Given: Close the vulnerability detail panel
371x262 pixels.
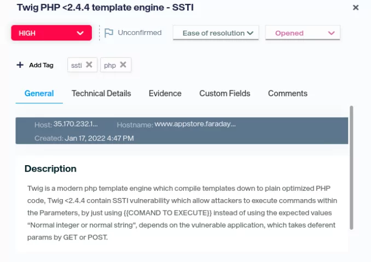Looking at the screenshot, I should point(356,8).
